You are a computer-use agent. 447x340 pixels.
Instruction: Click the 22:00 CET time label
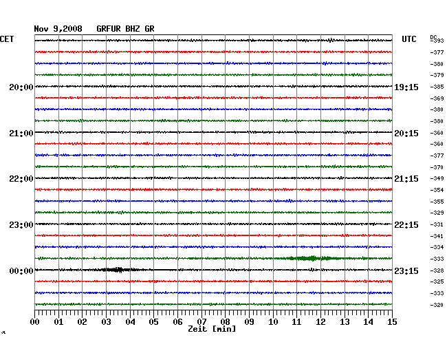(x=21, y=179)
